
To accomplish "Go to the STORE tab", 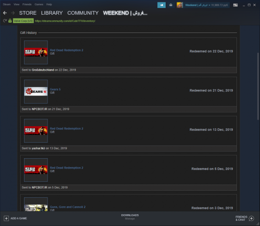I will [x=28, y=13].
